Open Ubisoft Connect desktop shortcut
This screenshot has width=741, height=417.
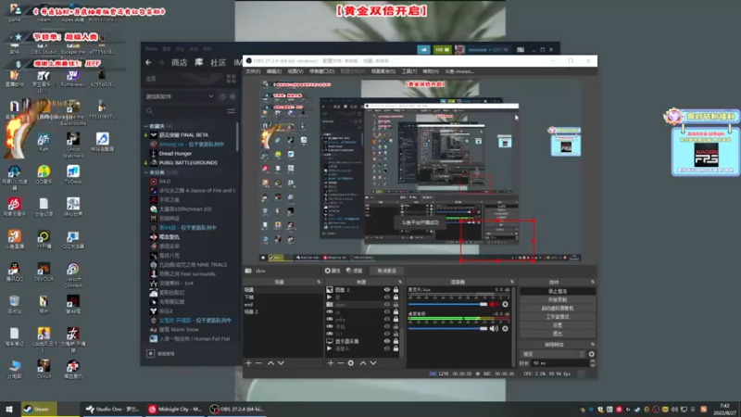click(73, 275)
